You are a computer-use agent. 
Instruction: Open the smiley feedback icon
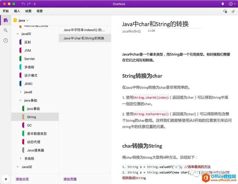click(x=231, y=4)
